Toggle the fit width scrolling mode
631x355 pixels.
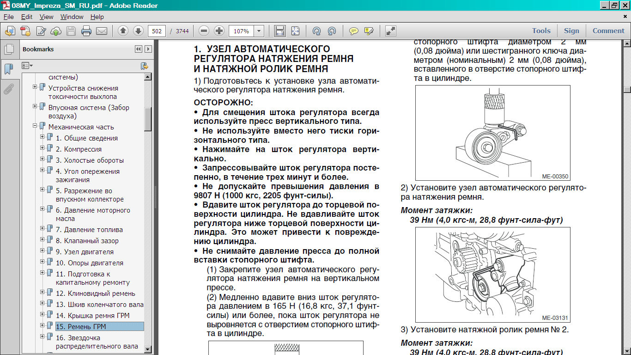click(x=279, y=31)
